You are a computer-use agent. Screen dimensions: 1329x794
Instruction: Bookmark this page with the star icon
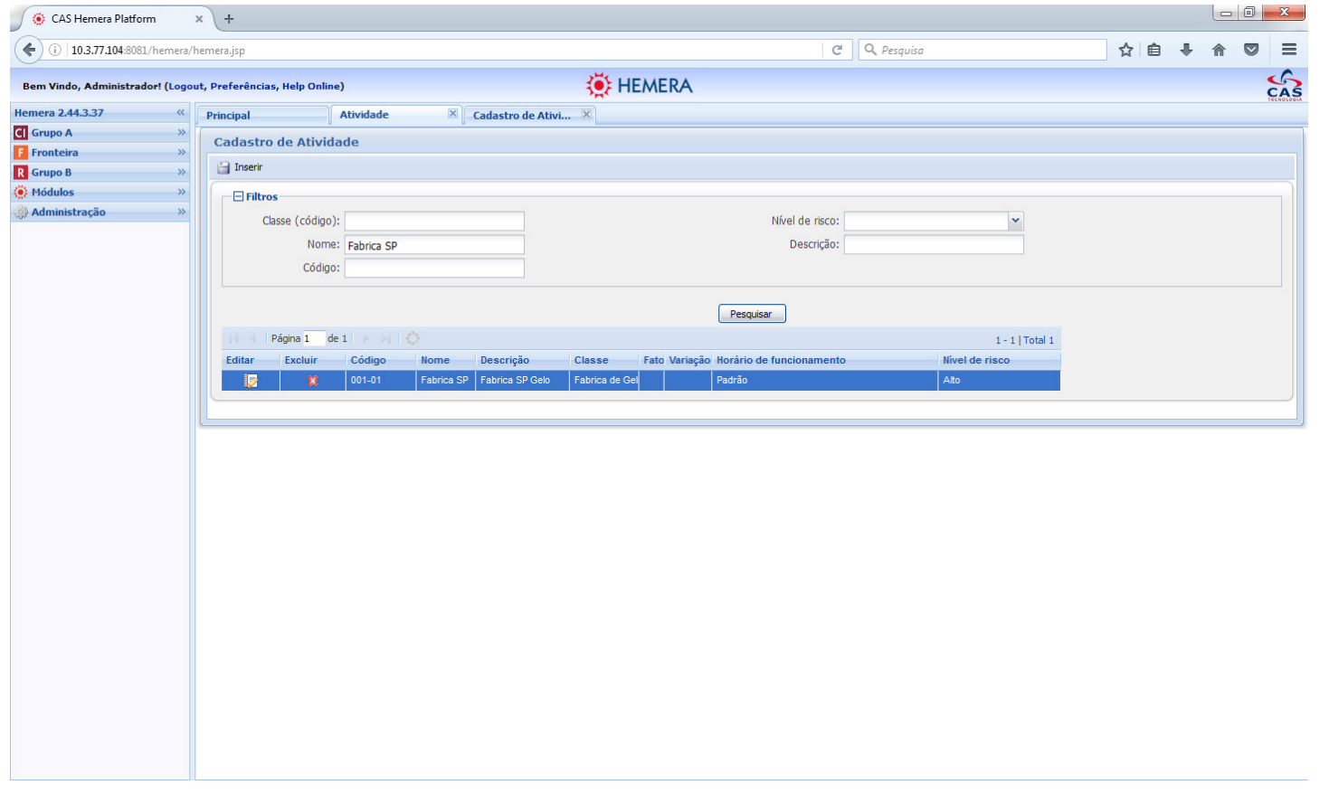coord(1125,50)
